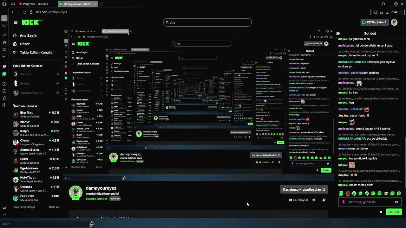Open followed channel Jahrein

click(x=36, y=74)
